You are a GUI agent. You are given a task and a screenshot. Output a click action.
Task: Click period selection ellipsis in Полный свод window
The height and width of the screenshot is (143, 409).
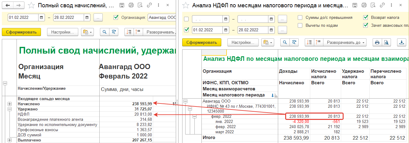click(x=98, y=17)
